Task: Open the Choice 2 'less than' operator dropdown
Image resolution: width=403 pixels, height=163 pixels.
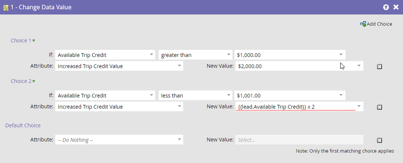Action: pos(195,96)
